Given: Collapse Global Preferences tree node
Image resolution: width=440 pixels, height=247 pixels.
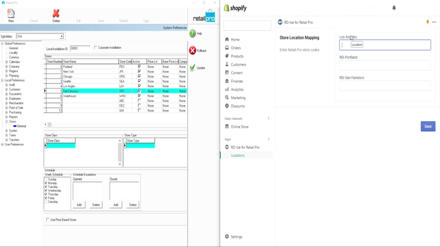Looking at the screenshot, I should 2,44.
